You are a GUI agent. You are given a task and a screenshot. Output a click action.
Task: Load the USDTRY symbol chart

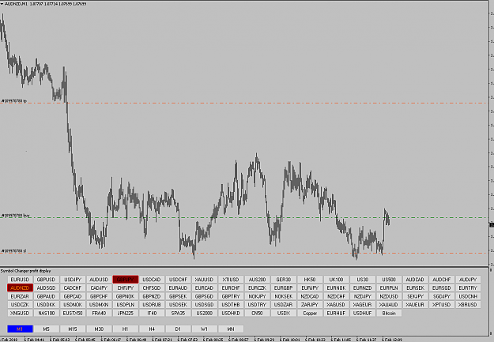point(257,305)
